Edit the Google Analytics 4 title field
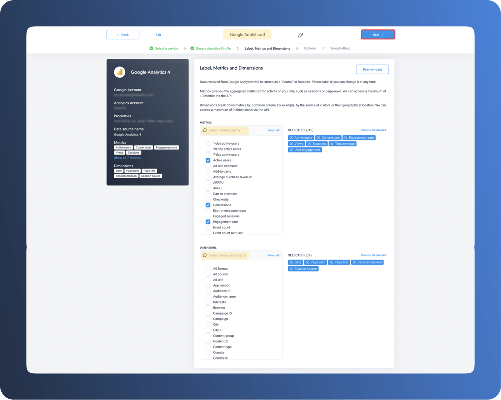Viewport: 501px width, 400px height. (247, 35)
